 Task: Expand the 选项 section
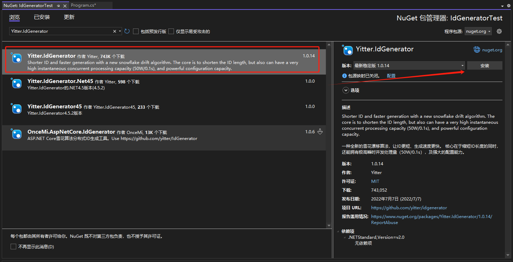tap(346, 90)
